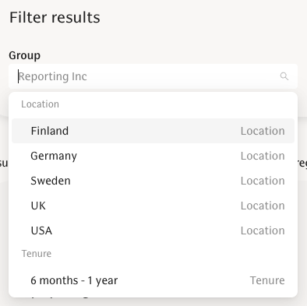Pick Sweden as the location group

click(x=153, y=181)
